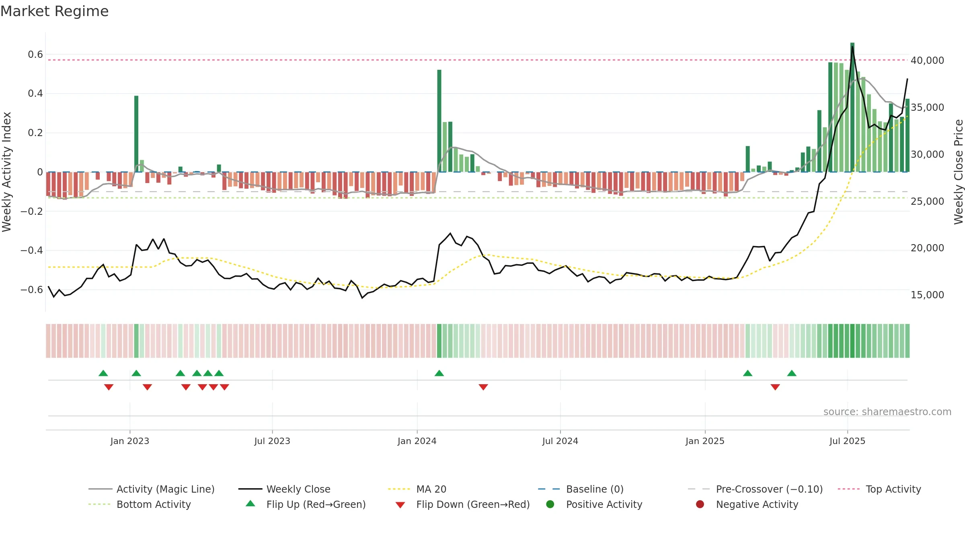Click the tall green activity bar at Jan 2023
Screen dimensions: 965x542
click(136, 134)
